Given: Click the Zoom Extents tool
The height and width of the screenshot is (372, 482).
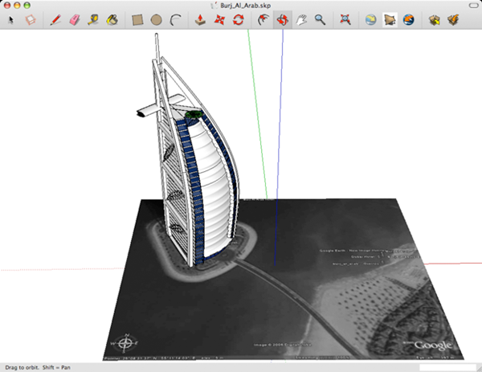Looking at the screenshot, I should point(345,19).
